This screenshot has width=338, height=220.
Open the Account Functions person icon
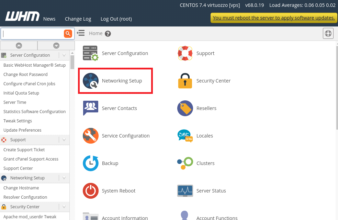[184, 215]
